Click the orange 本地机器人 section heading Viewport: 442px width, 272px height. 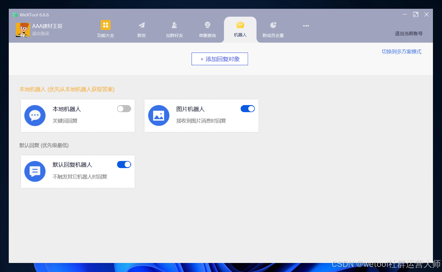(x=67, y=89)
